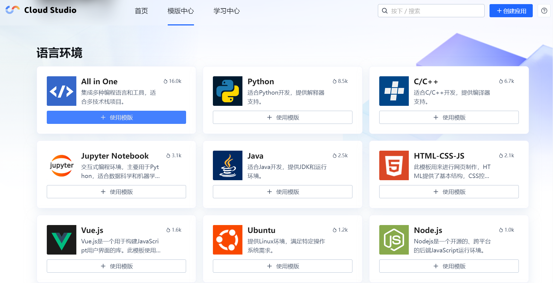Click the Cloud Studio logo

[41, 10]
